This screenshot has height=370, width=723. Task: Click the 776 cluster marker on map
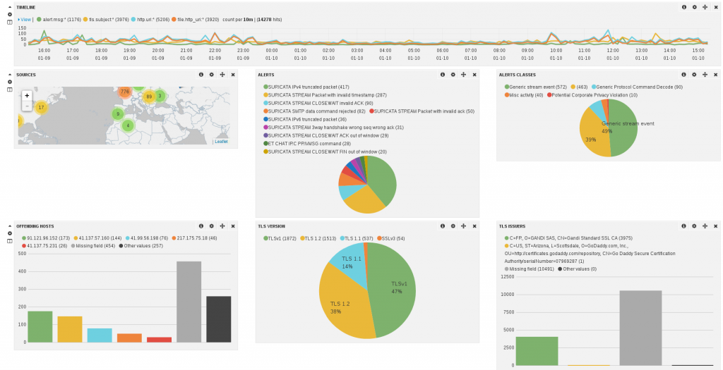tap(124, 92)
